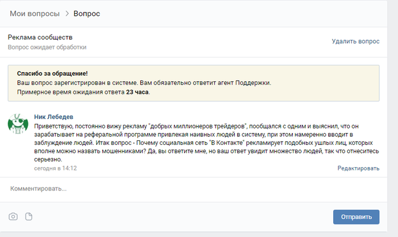Delete the question via Удалить вопрос
Viewport: 398px width, 237px height.
(x=355, y=41)
